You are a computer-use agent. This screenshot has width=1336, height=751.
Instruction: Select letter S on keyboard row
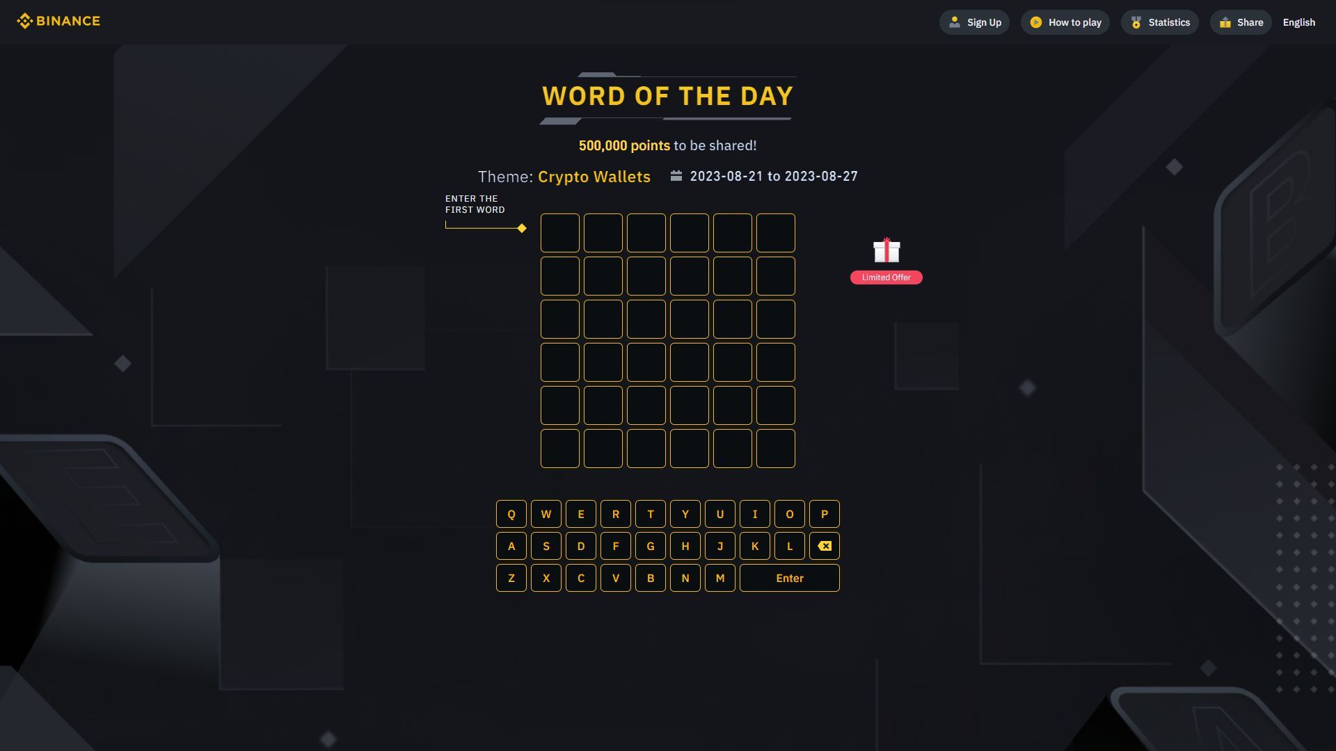coord(546,546)
